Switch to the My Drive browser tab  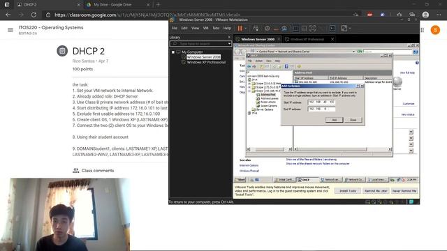[118, 5]
